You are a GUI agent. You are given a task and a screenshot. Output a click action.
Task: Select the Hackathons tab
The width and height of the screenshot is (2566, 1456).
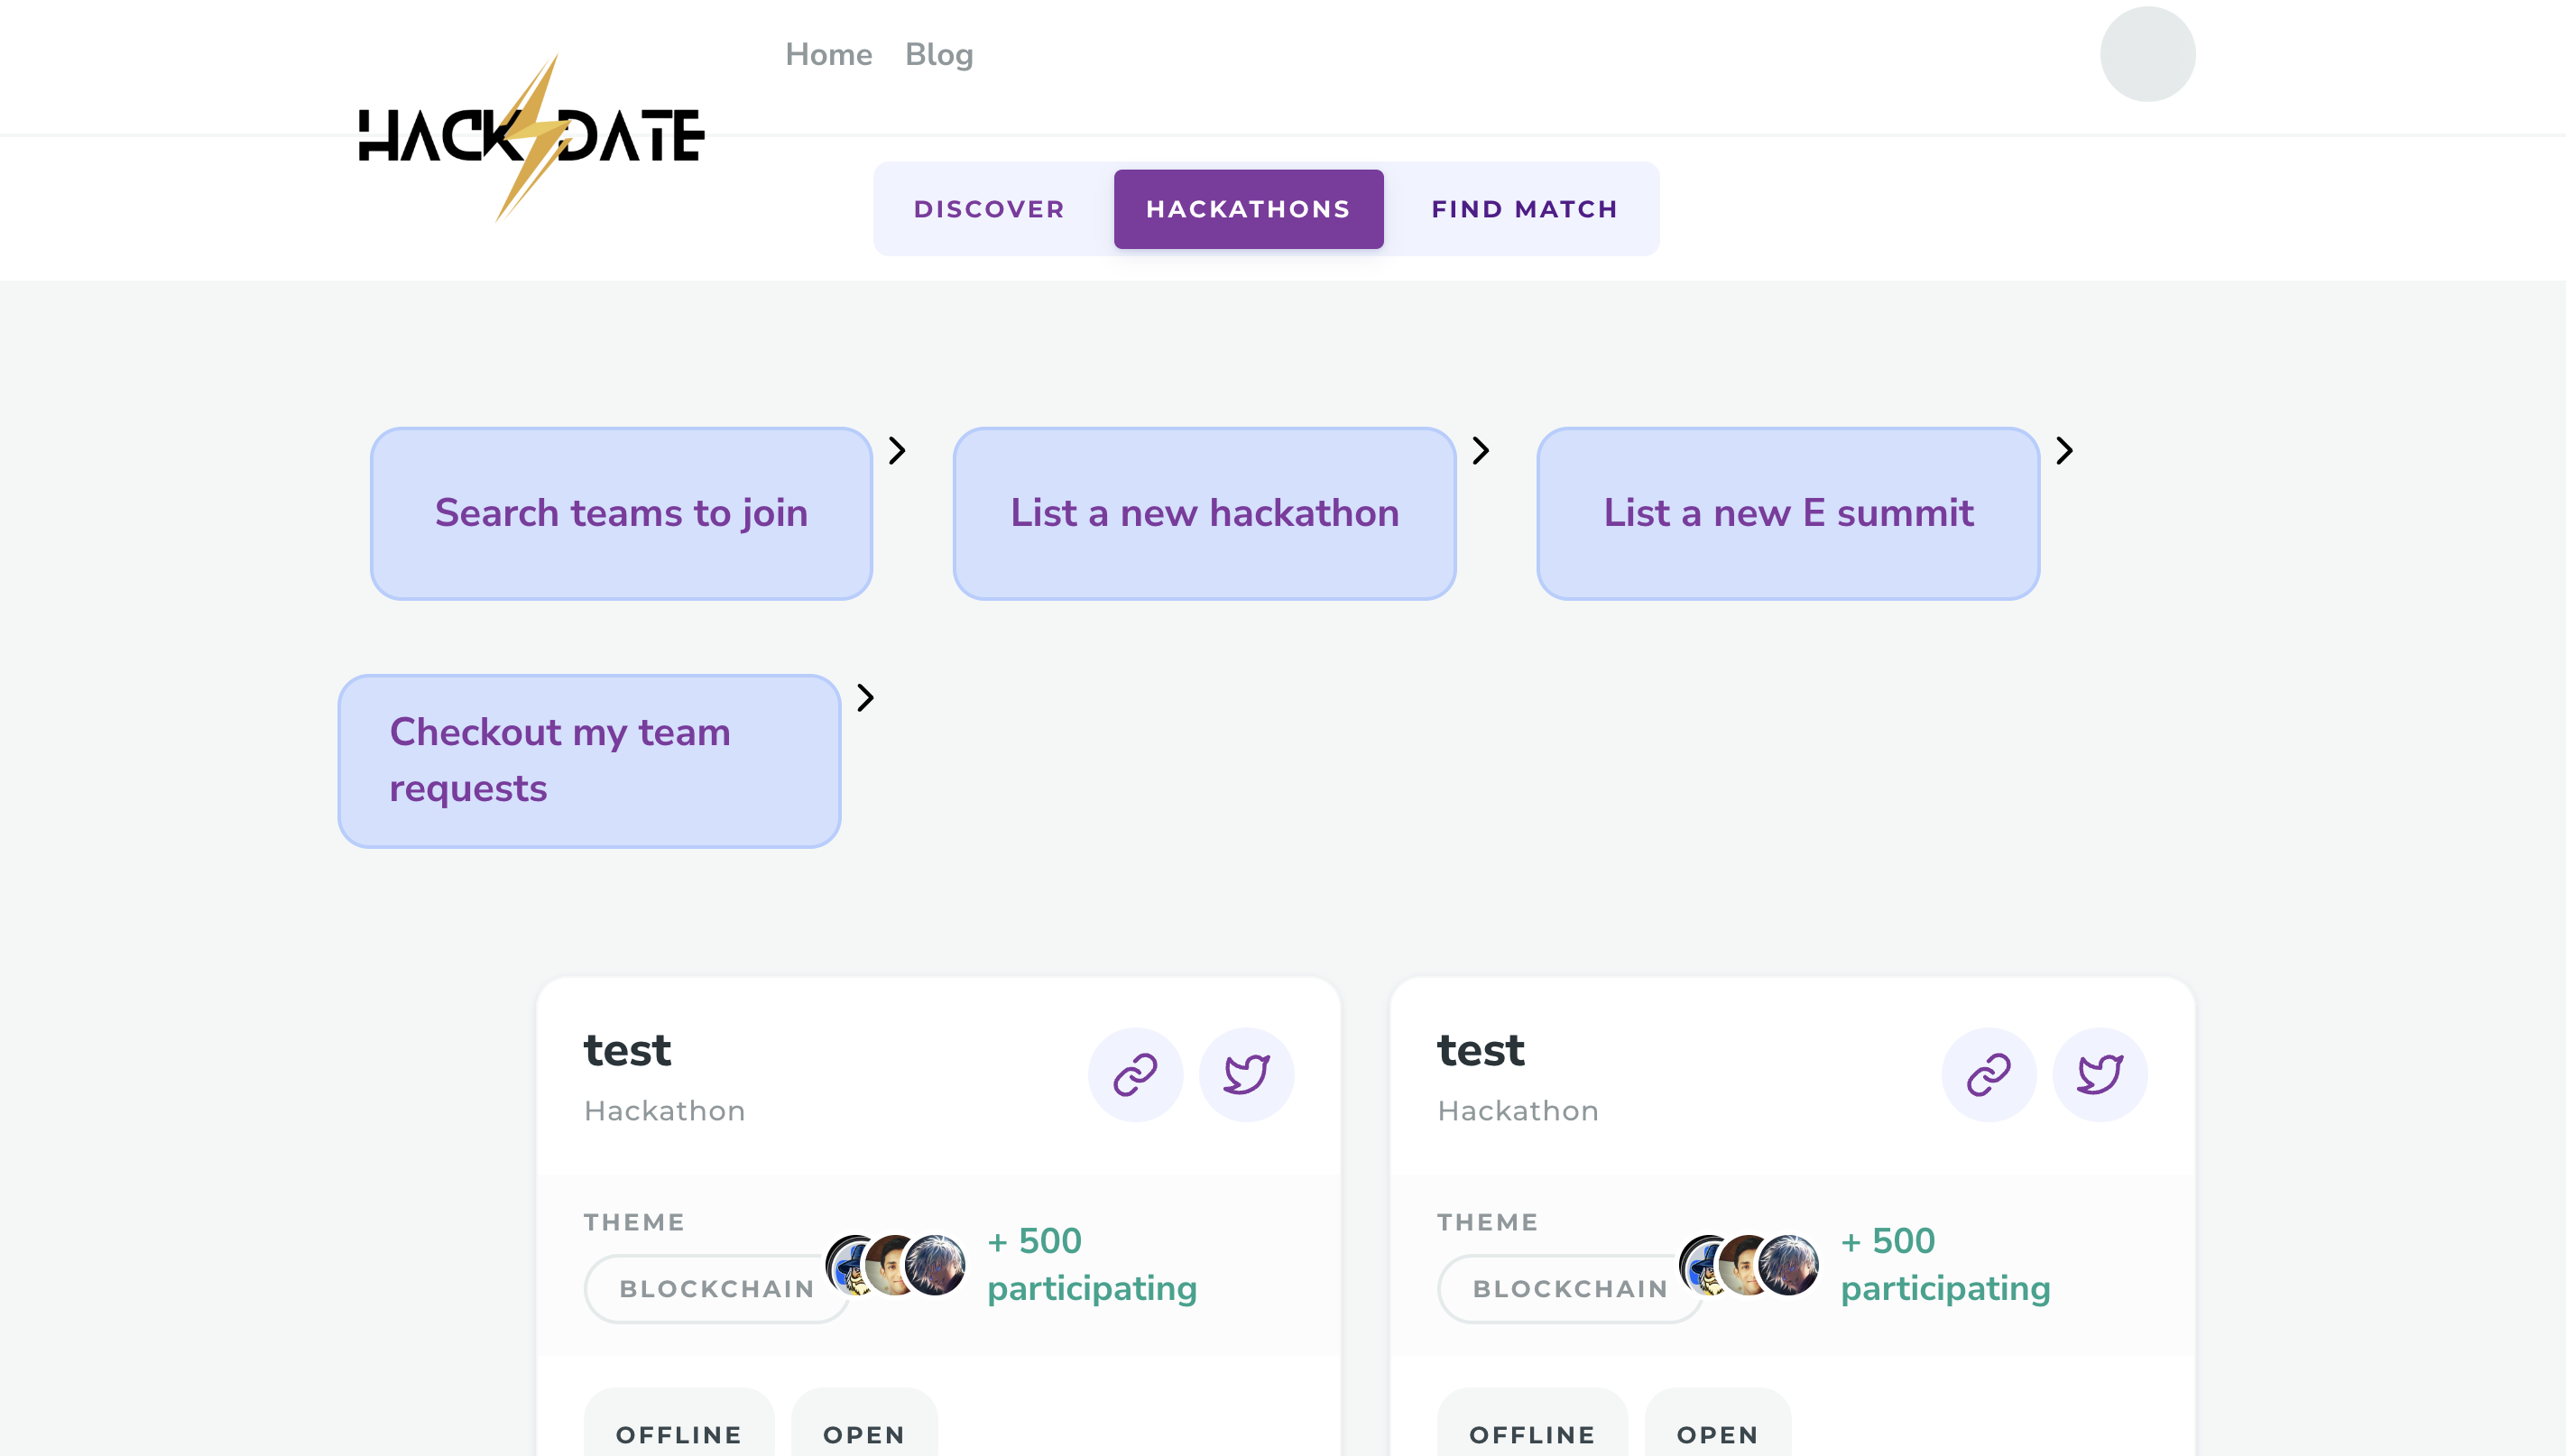[1248, 209]
